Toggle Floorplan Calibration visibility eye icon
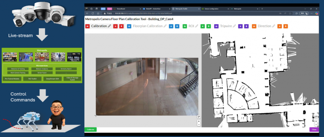This screenshot has width=324, height=137. click(x=129, y=26)
